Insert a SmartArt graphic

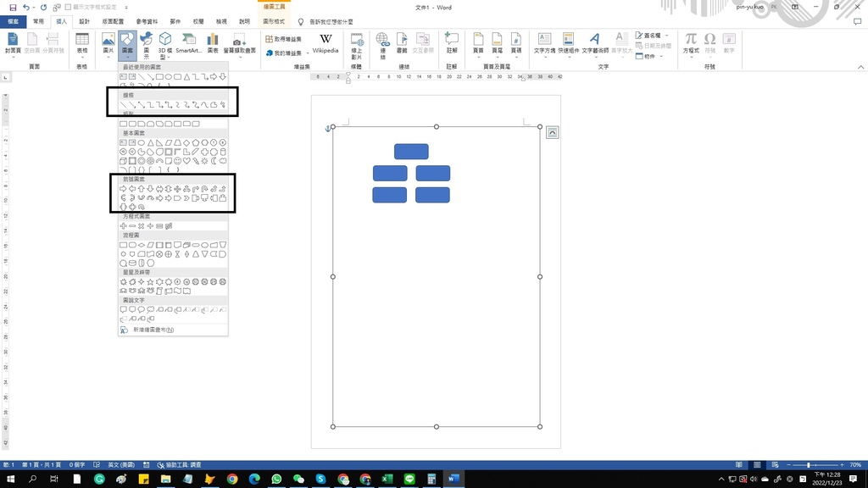click(188, 42)
